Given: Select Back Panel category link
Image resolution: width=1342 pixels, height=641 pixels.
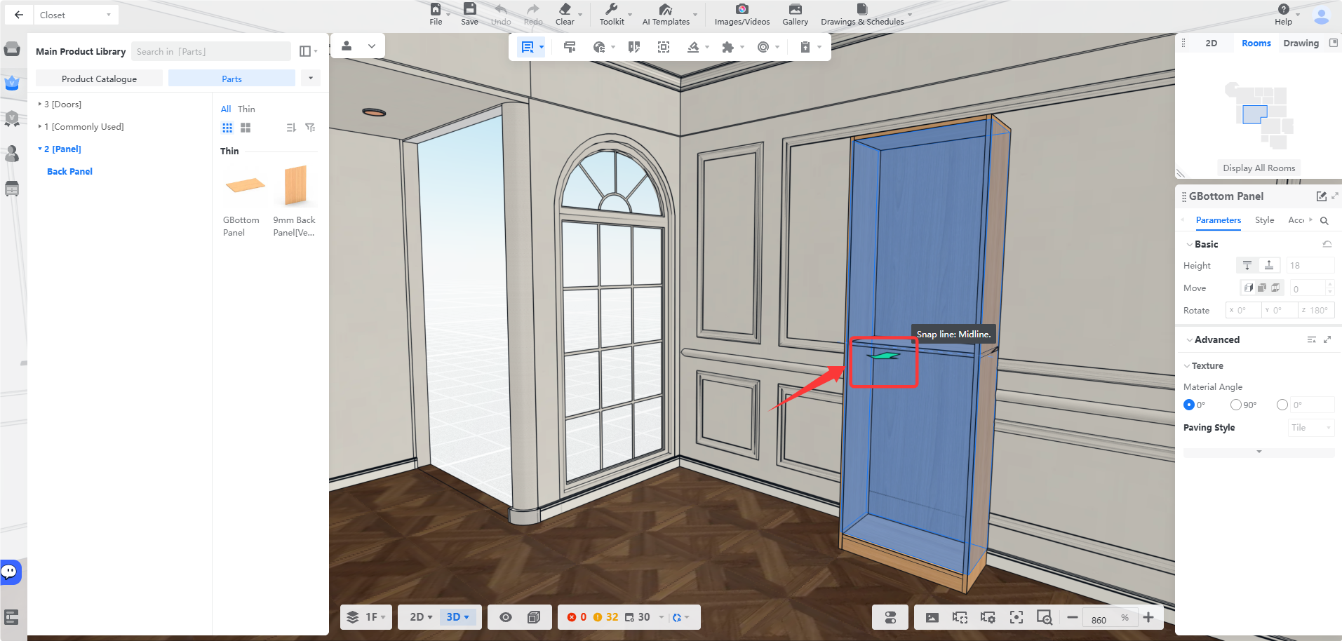Looking at the screenshot, I should pos(69,171).
